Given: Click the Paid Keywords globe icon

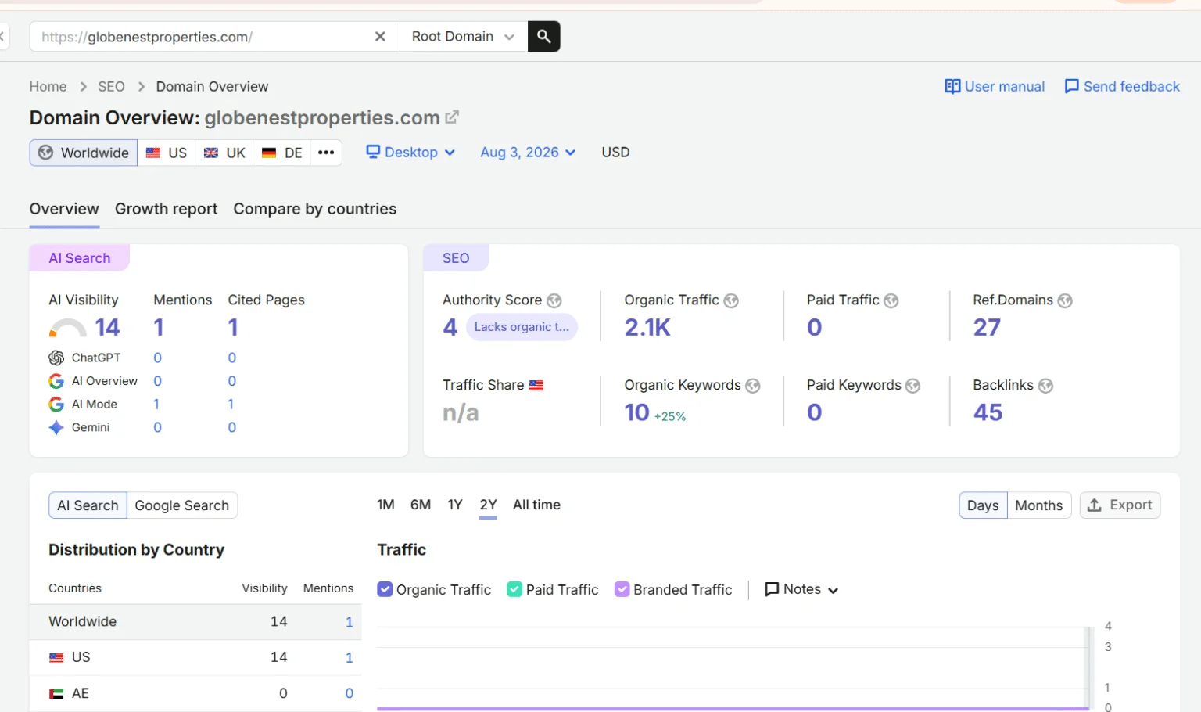Looking at the screenshot, I should tap(913, 386).
